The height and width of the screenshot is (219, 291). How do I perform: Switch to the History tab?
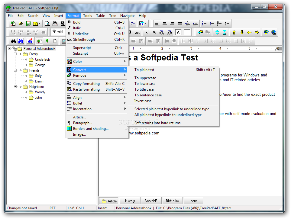[x=130, y=201]
